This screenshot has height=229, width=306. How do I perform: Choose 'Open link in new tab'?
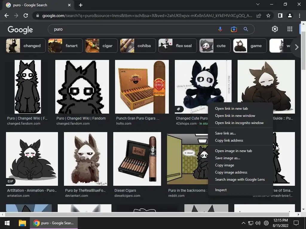(241, 109)
